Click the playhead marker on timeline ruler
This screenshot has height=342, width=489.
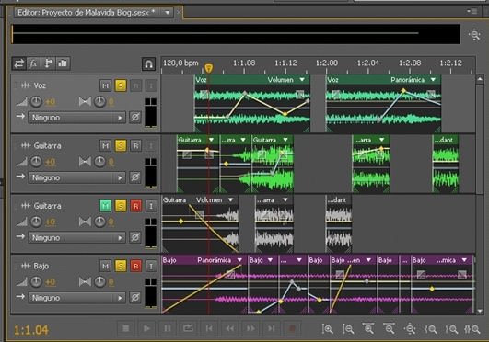point(209,68)
